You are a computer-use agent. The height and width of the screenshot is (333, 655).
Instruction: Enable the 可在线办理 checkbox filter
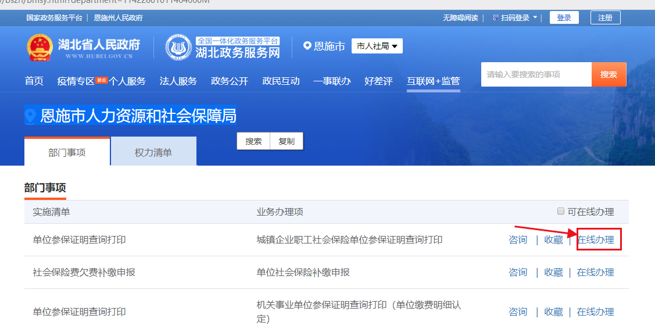(x=561, y=212)
